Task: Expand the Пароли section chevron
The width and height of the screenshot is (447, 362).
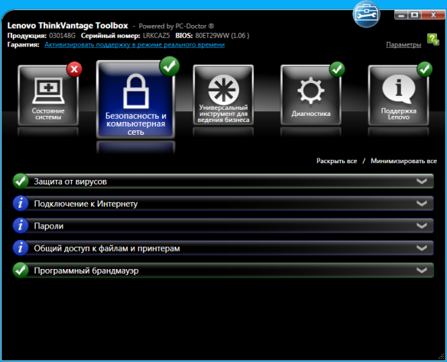Action: click(422, 226)
